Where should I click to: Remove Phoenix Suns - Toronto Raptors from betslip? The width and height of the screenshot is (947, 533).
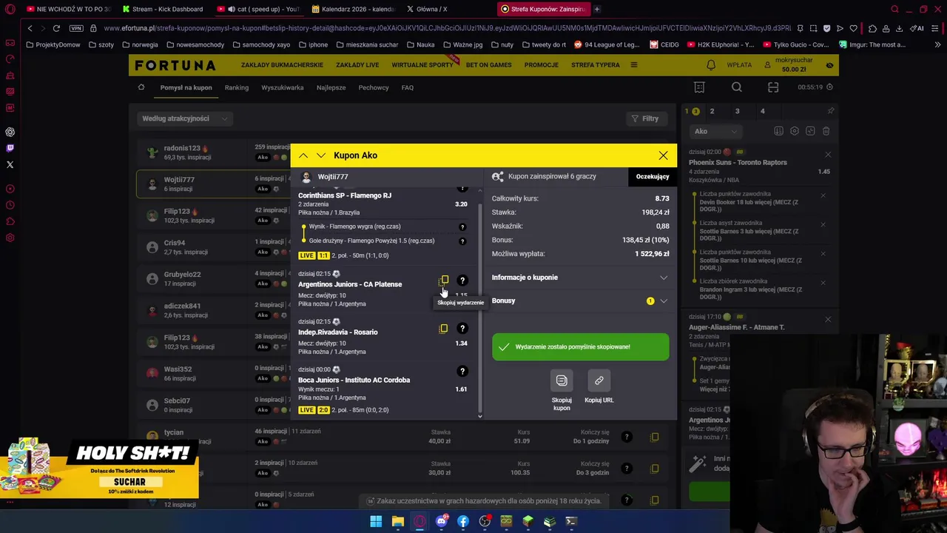828,155
